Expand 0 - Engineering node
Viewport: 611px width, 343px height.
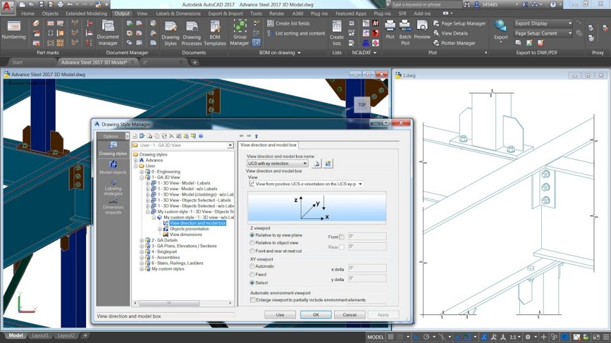click(x=142, y=171)
